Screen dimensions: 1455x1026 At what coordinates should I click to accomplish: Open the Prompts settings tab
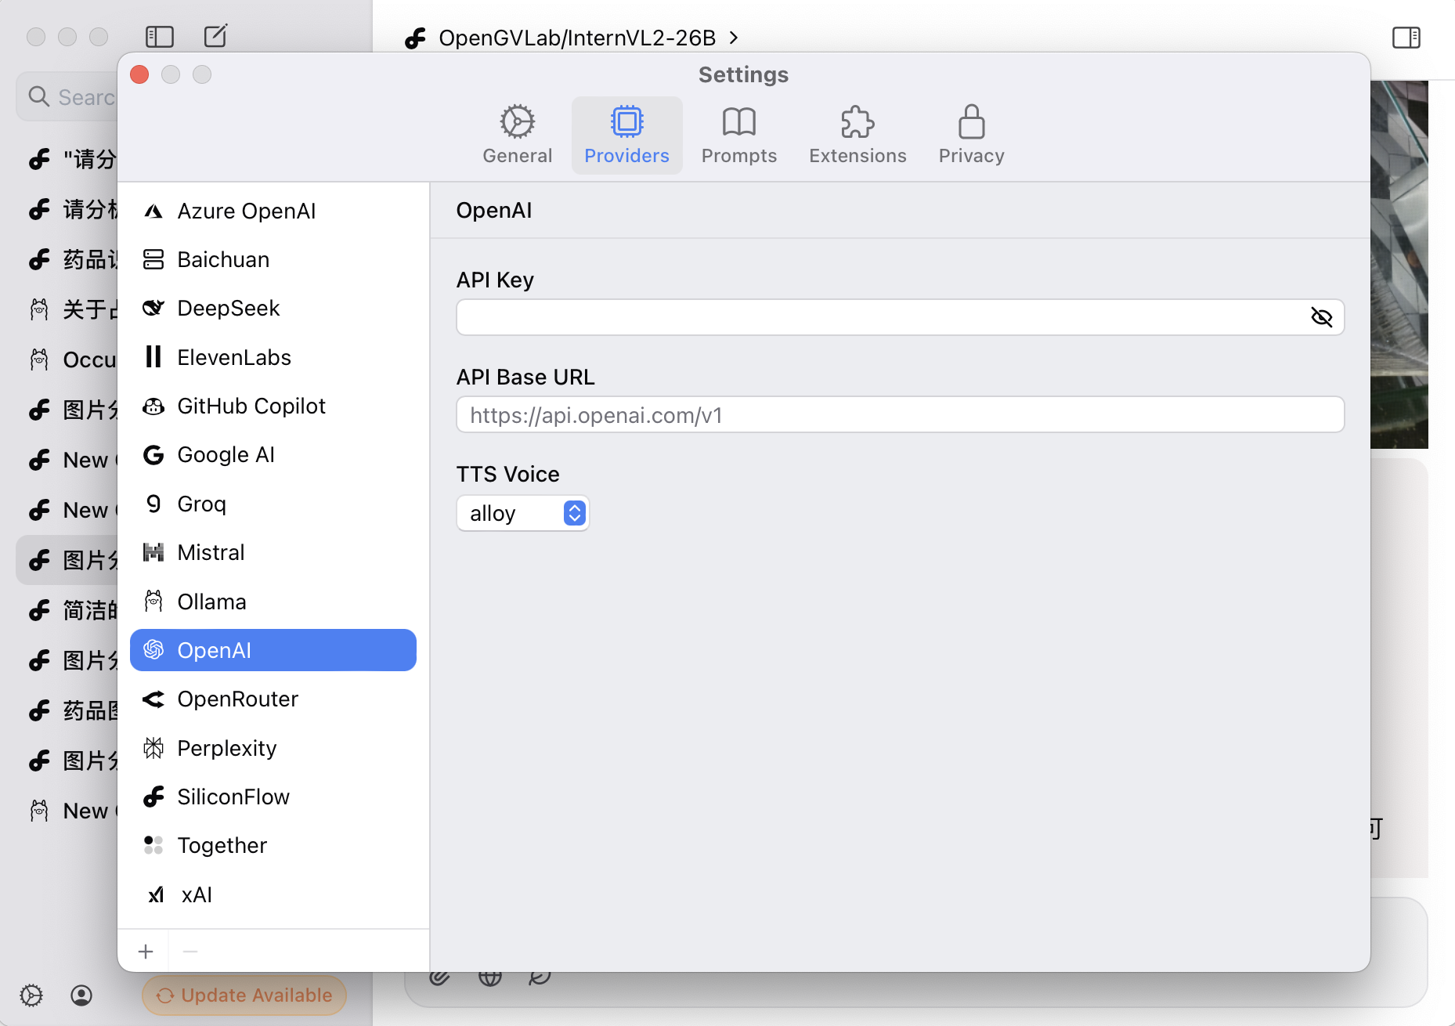click(738, 135)
